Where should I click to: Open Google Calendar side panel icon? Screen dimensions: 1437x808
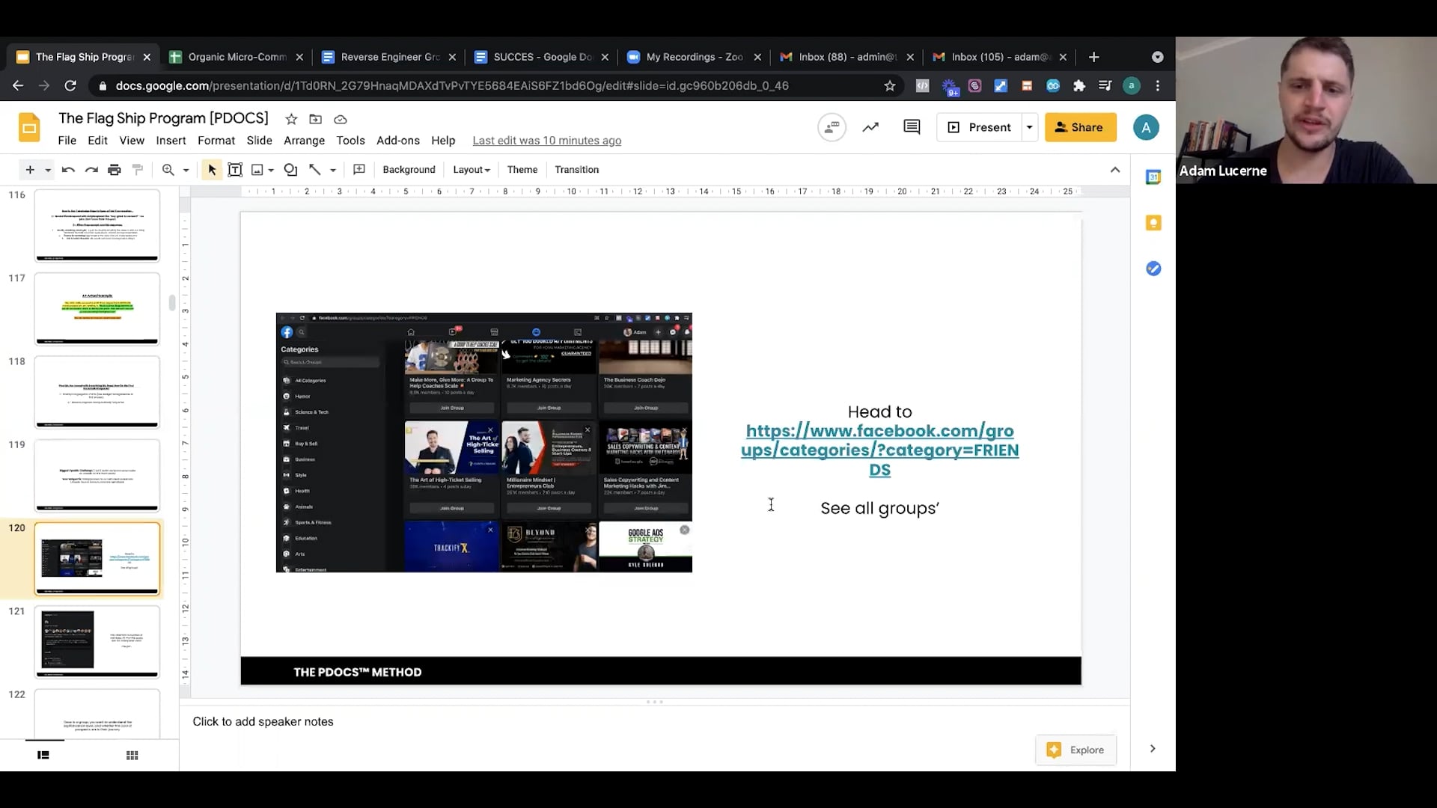(x=1153, y=177)
